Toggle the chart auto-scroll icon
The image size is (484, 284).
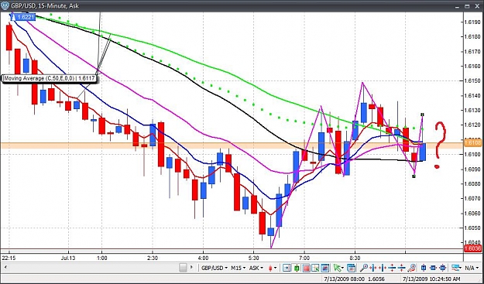287,268
